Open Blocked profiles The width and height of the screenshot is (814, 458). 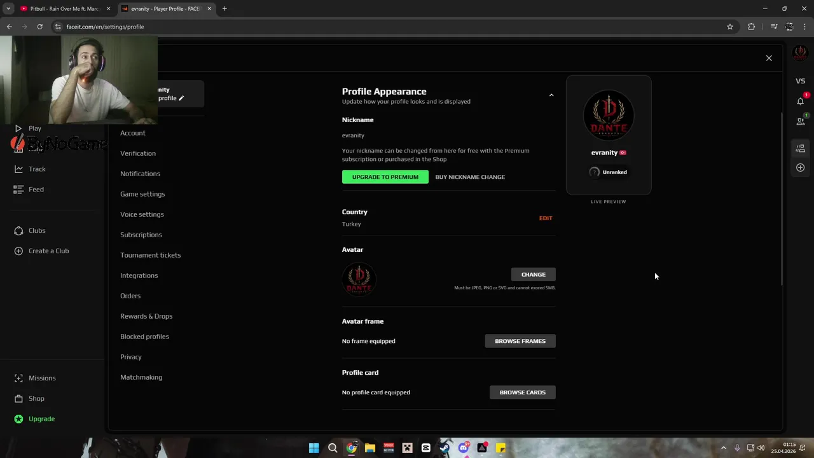[x=144, y=337]
